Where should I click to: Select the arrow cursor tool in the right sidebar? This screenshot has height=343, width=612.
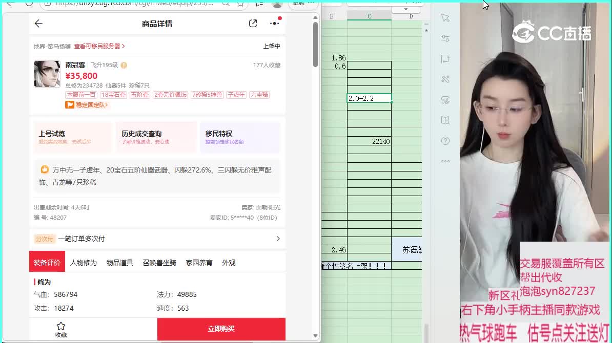coord(445,18)
